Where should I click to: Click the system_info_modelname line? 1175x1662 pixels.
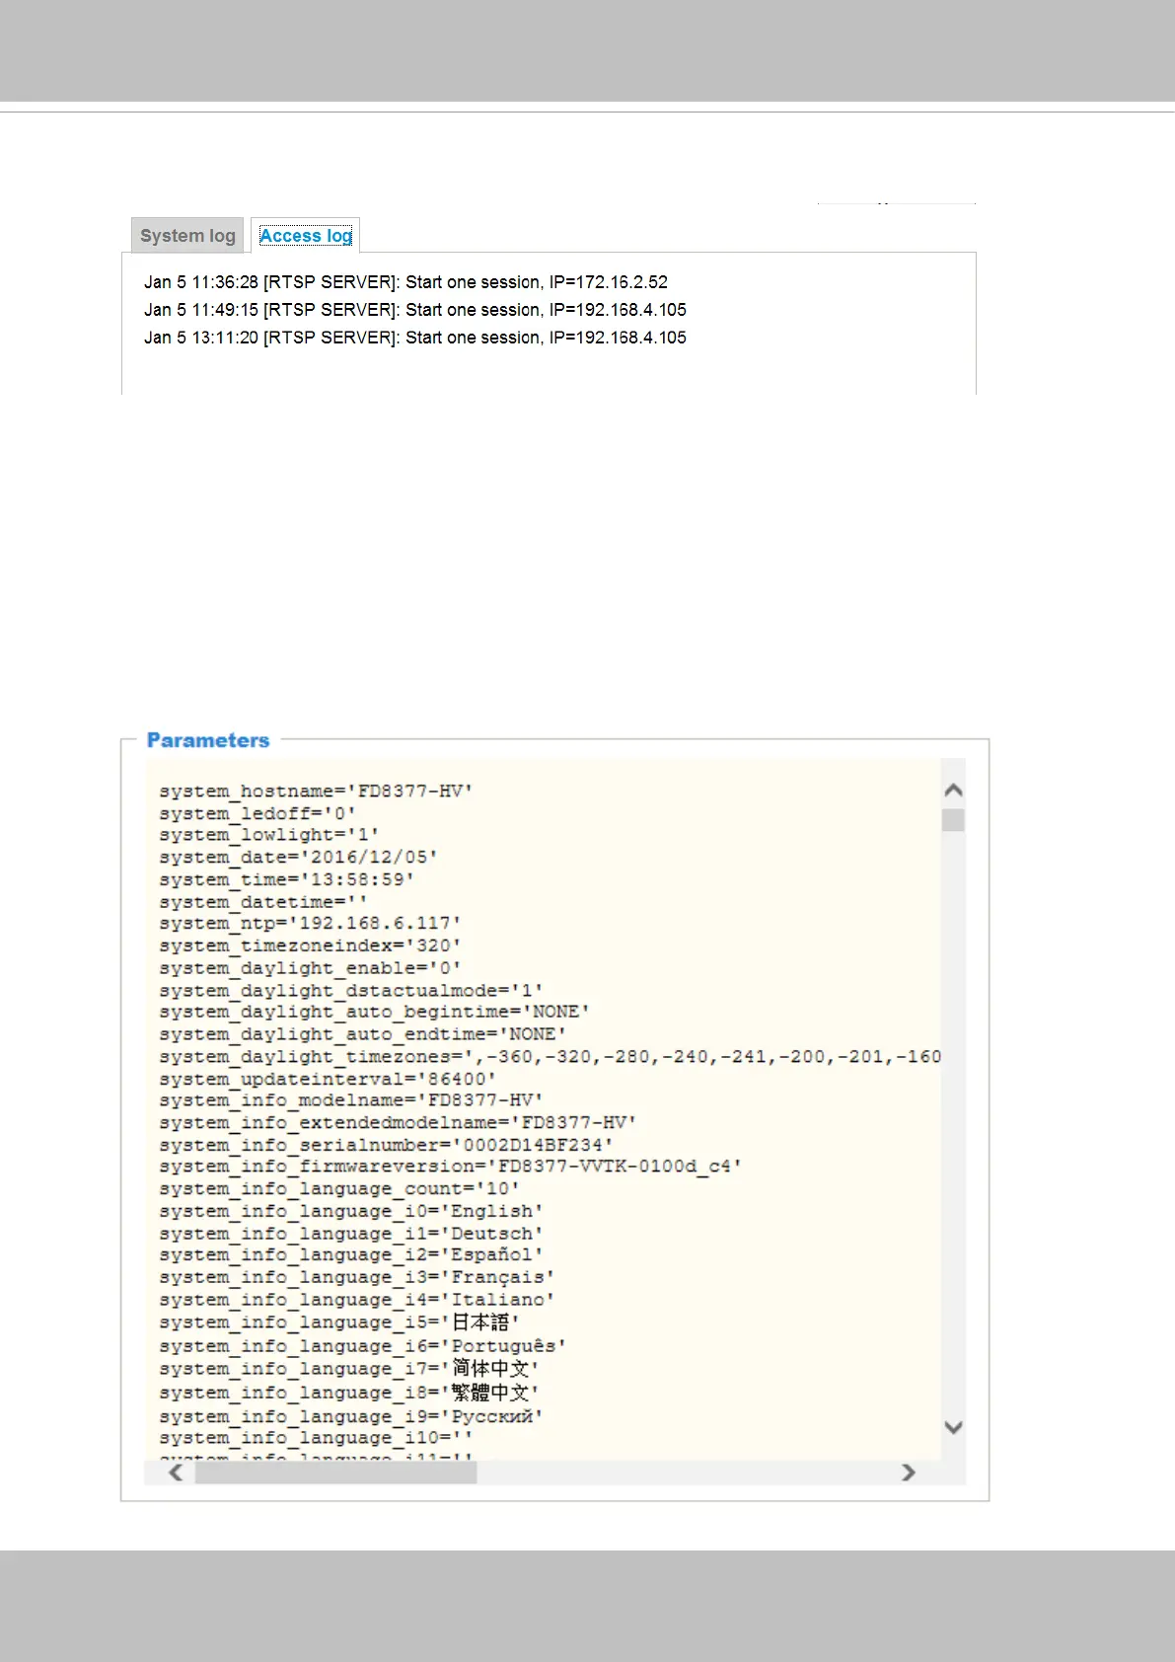pyautogui.click(x=351, y=1100)
